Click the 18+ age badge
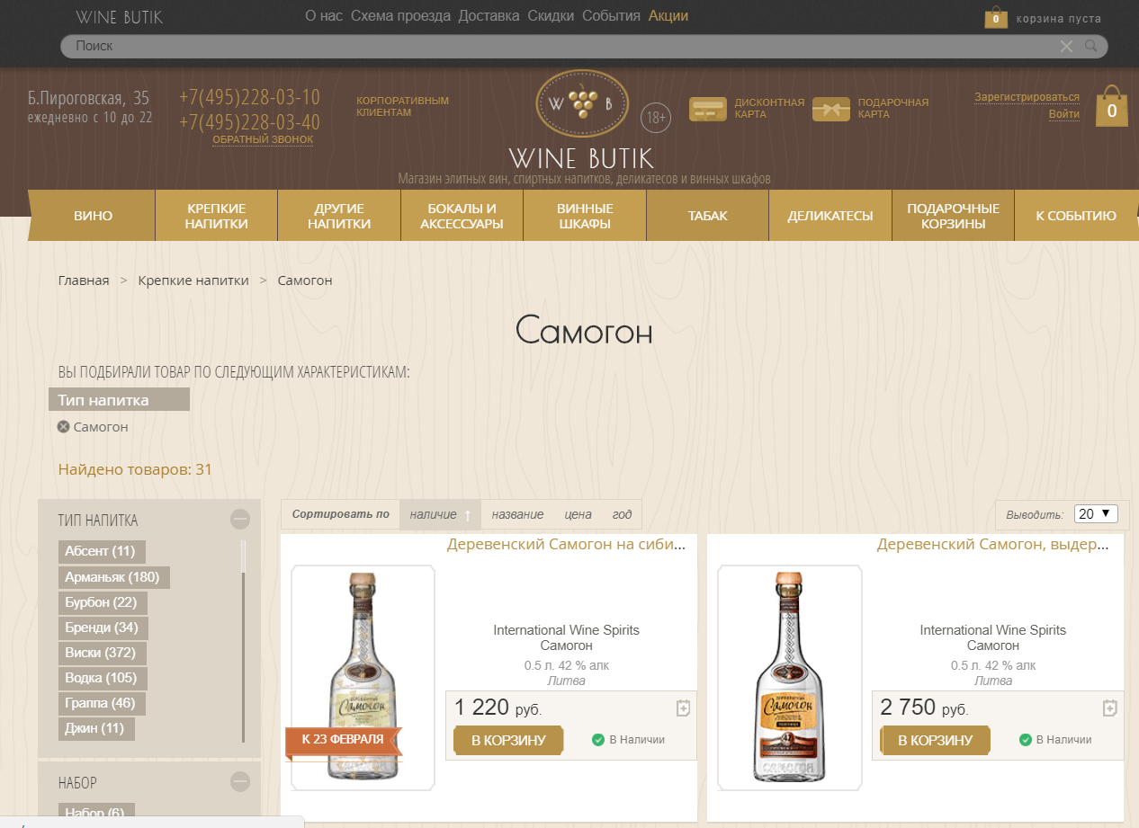Screen dimensions: 1139x828 tap(656, 119)
